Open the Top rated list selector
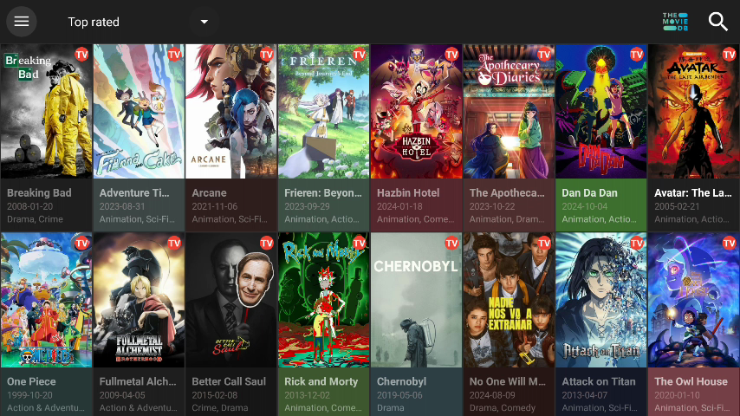This screenshot has width=740, height=416. coord(94,22)
